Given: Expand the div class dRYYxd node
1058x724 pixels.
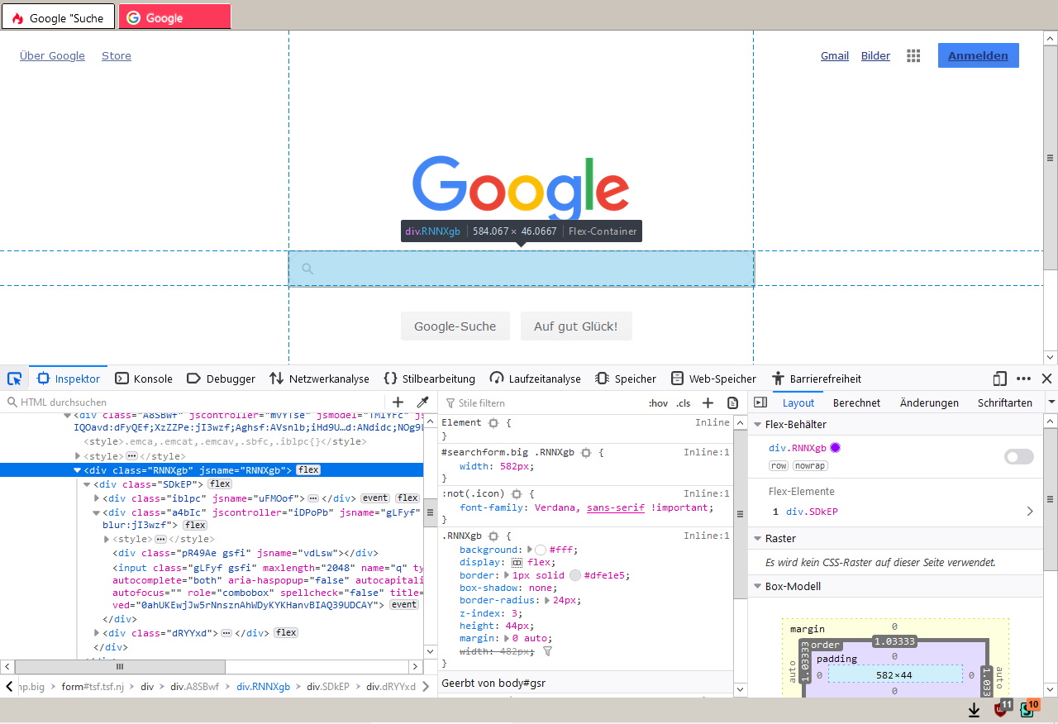Looking at the screenshot, I should coord(98,633).
